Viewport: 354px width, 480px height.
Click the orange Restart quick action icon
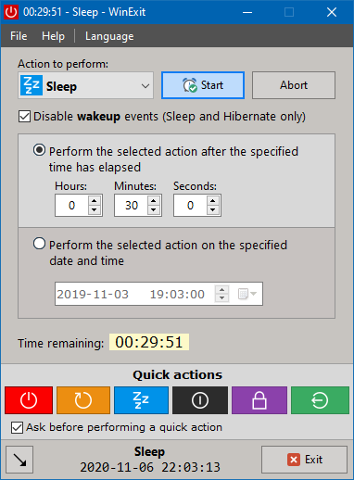click(83, 400)
